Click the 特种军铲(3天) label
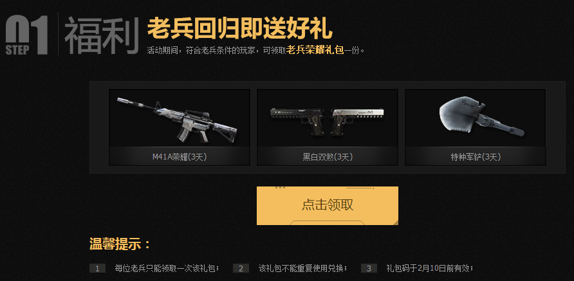 [476, 157]
